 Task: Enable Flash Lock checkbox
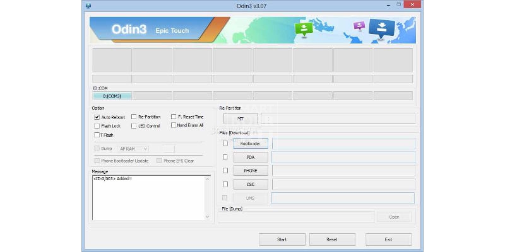(x=97, y=126)
